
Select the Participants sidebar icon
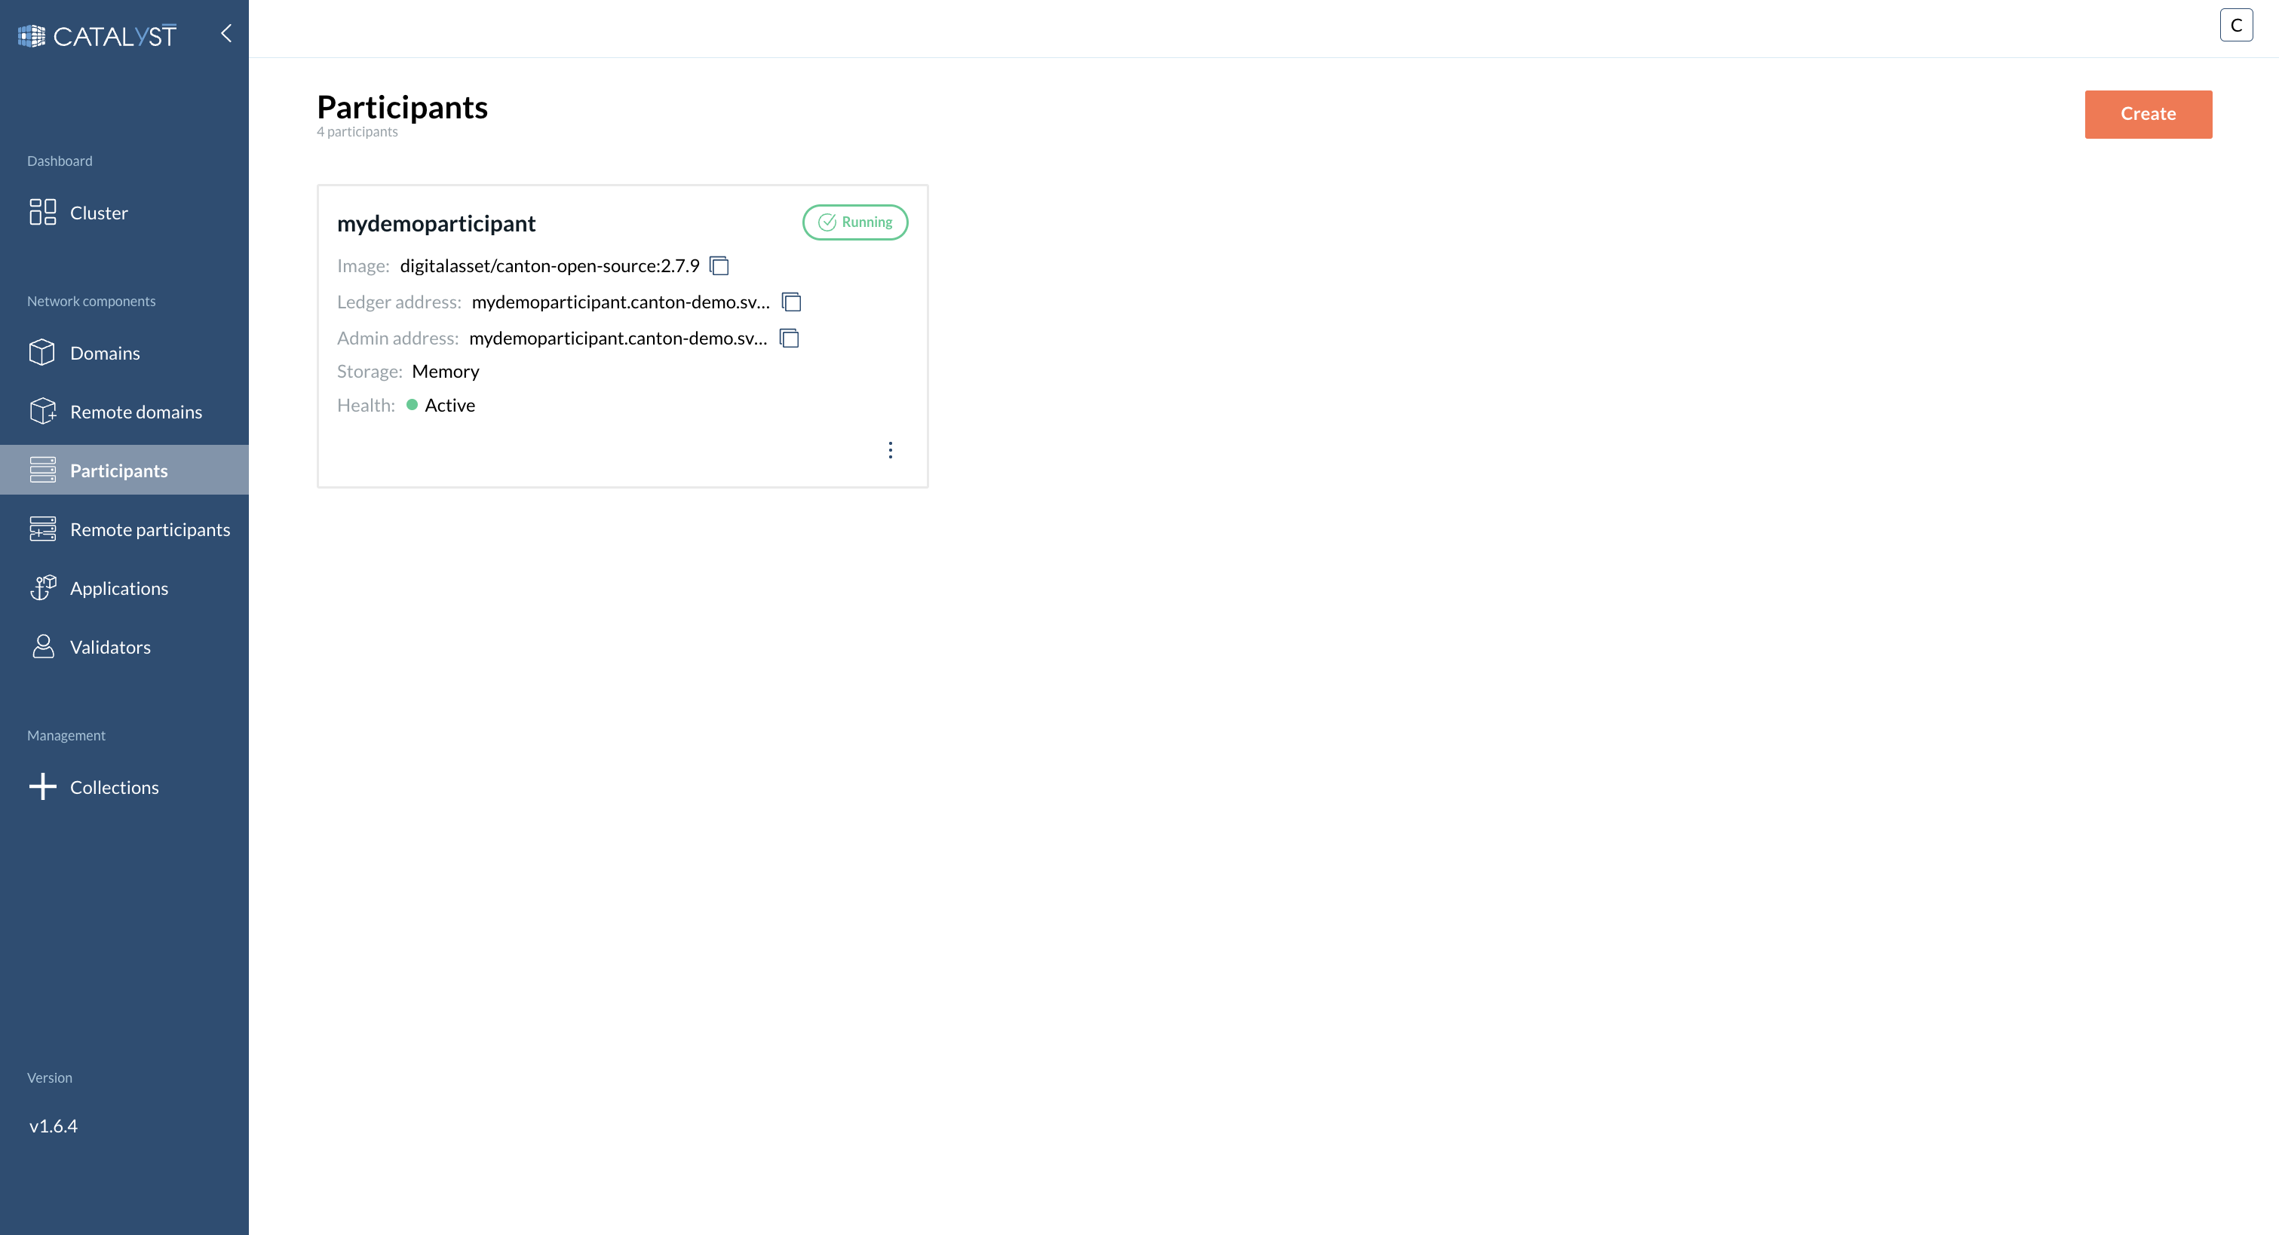click(42, 470)
